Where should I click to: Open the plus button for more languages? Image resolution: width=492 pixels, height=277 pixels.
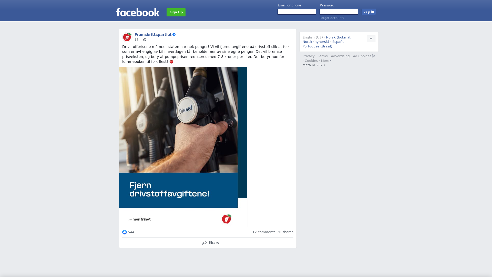(371, 39)
